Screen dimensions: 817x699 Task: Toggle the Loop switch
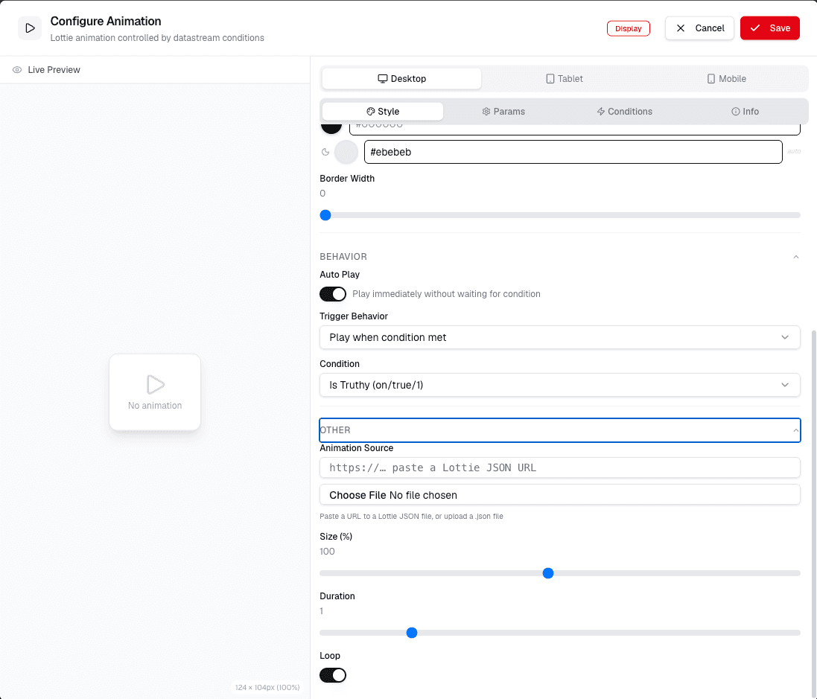(333, 675)
